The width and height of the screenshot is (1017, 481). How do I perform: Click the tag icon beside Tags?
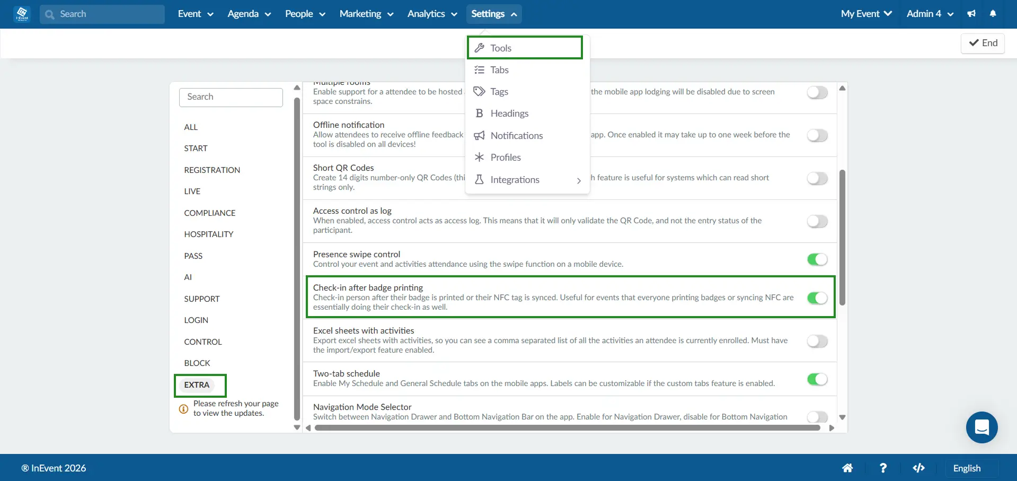(x=479, y=92)
